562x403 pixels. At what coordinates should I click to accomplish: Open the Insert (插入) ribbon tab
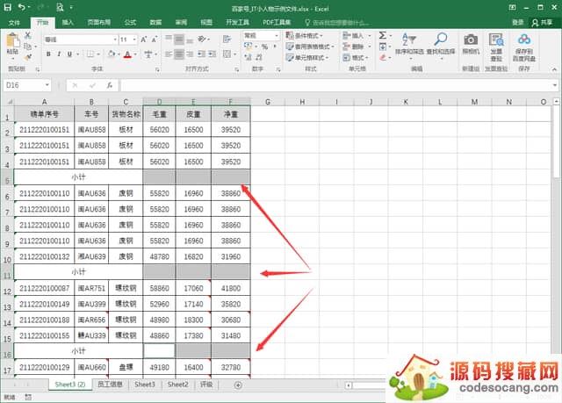(68, 22)
